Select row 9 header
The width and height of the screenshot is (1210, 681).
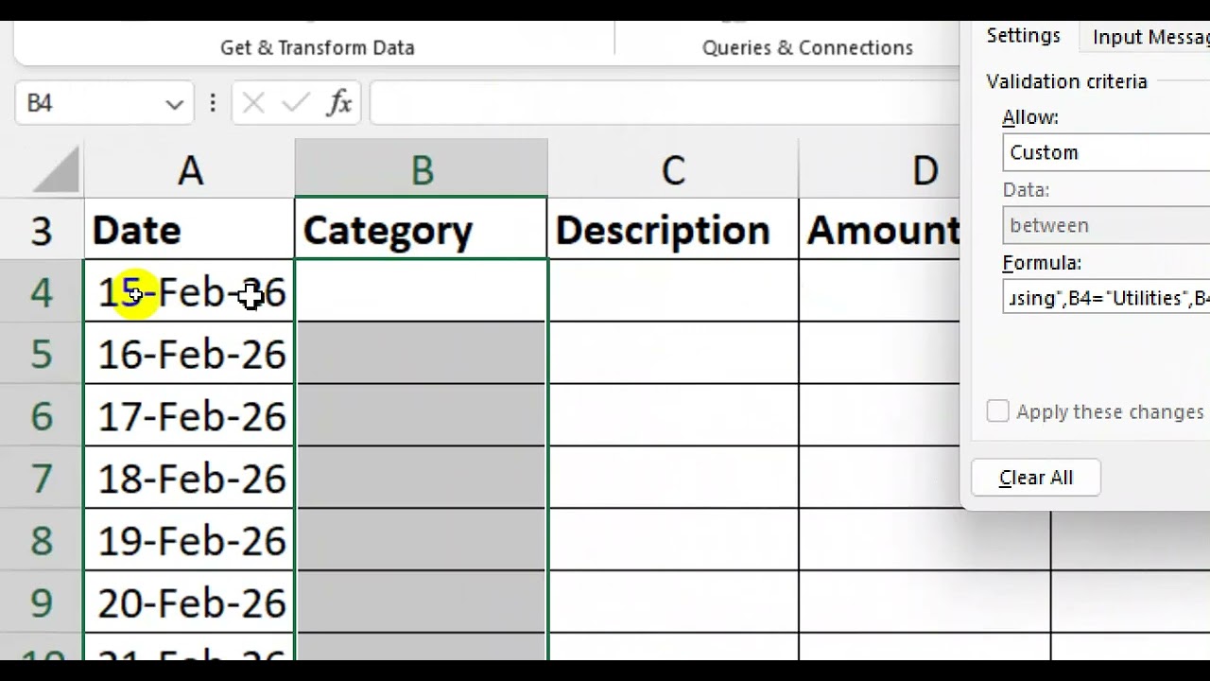point(42,603)
